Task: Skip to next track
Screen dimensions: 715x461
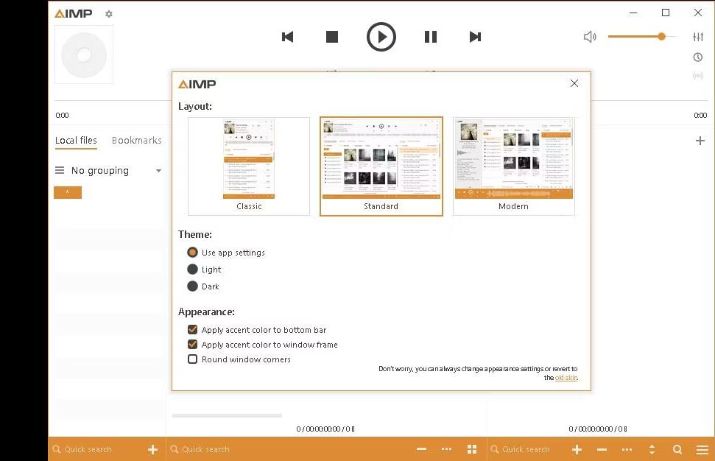Action: (x=475, y=37)
